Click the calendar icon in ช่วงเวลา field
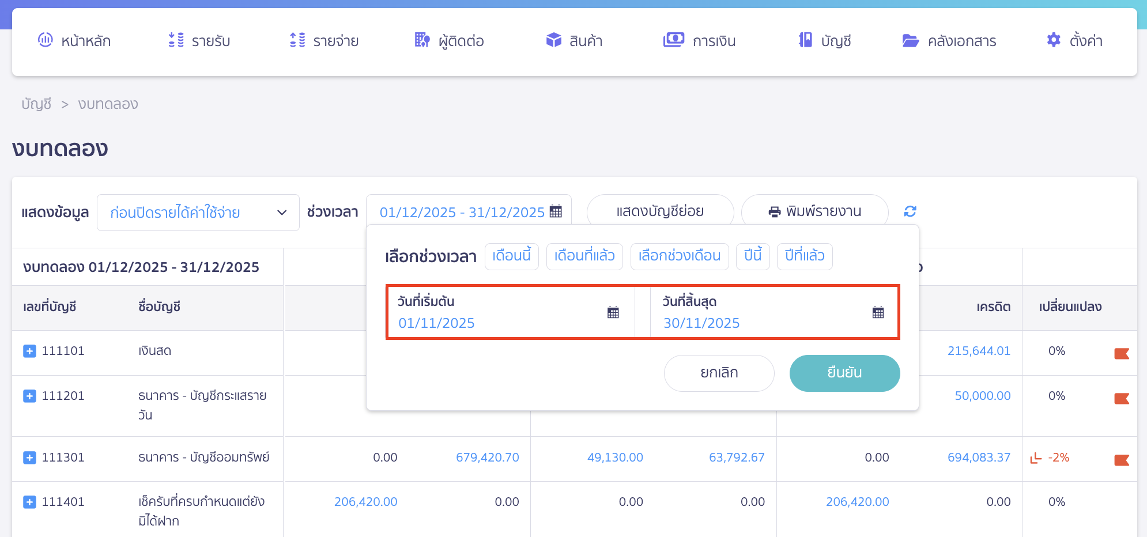 pos(556,211)
